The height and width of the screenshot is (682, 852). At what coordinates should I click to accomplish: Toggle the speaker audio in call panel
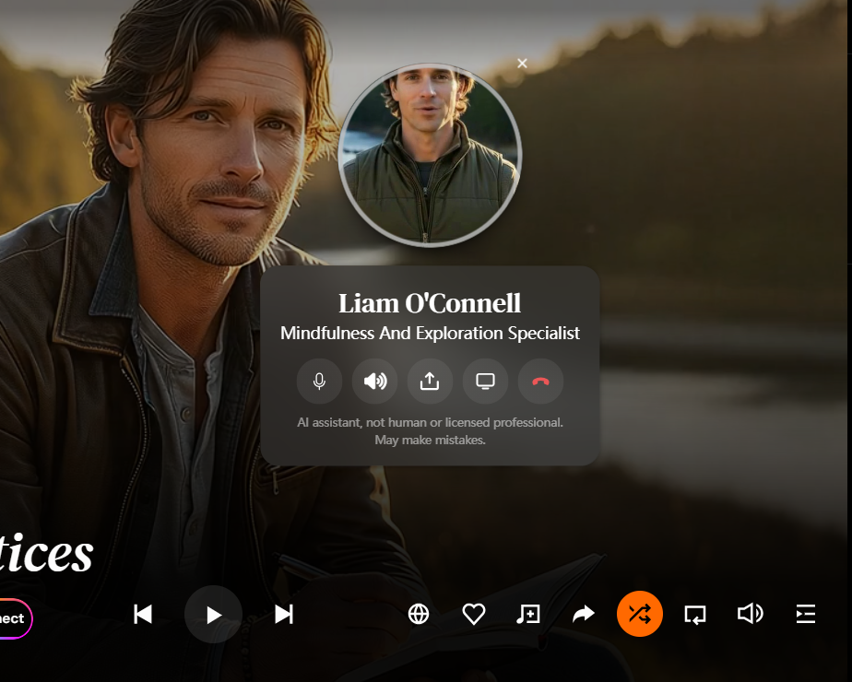click(x=374, y=382)
